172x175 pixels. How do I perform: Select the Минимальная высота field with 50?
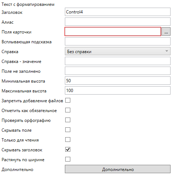point(118,81)
